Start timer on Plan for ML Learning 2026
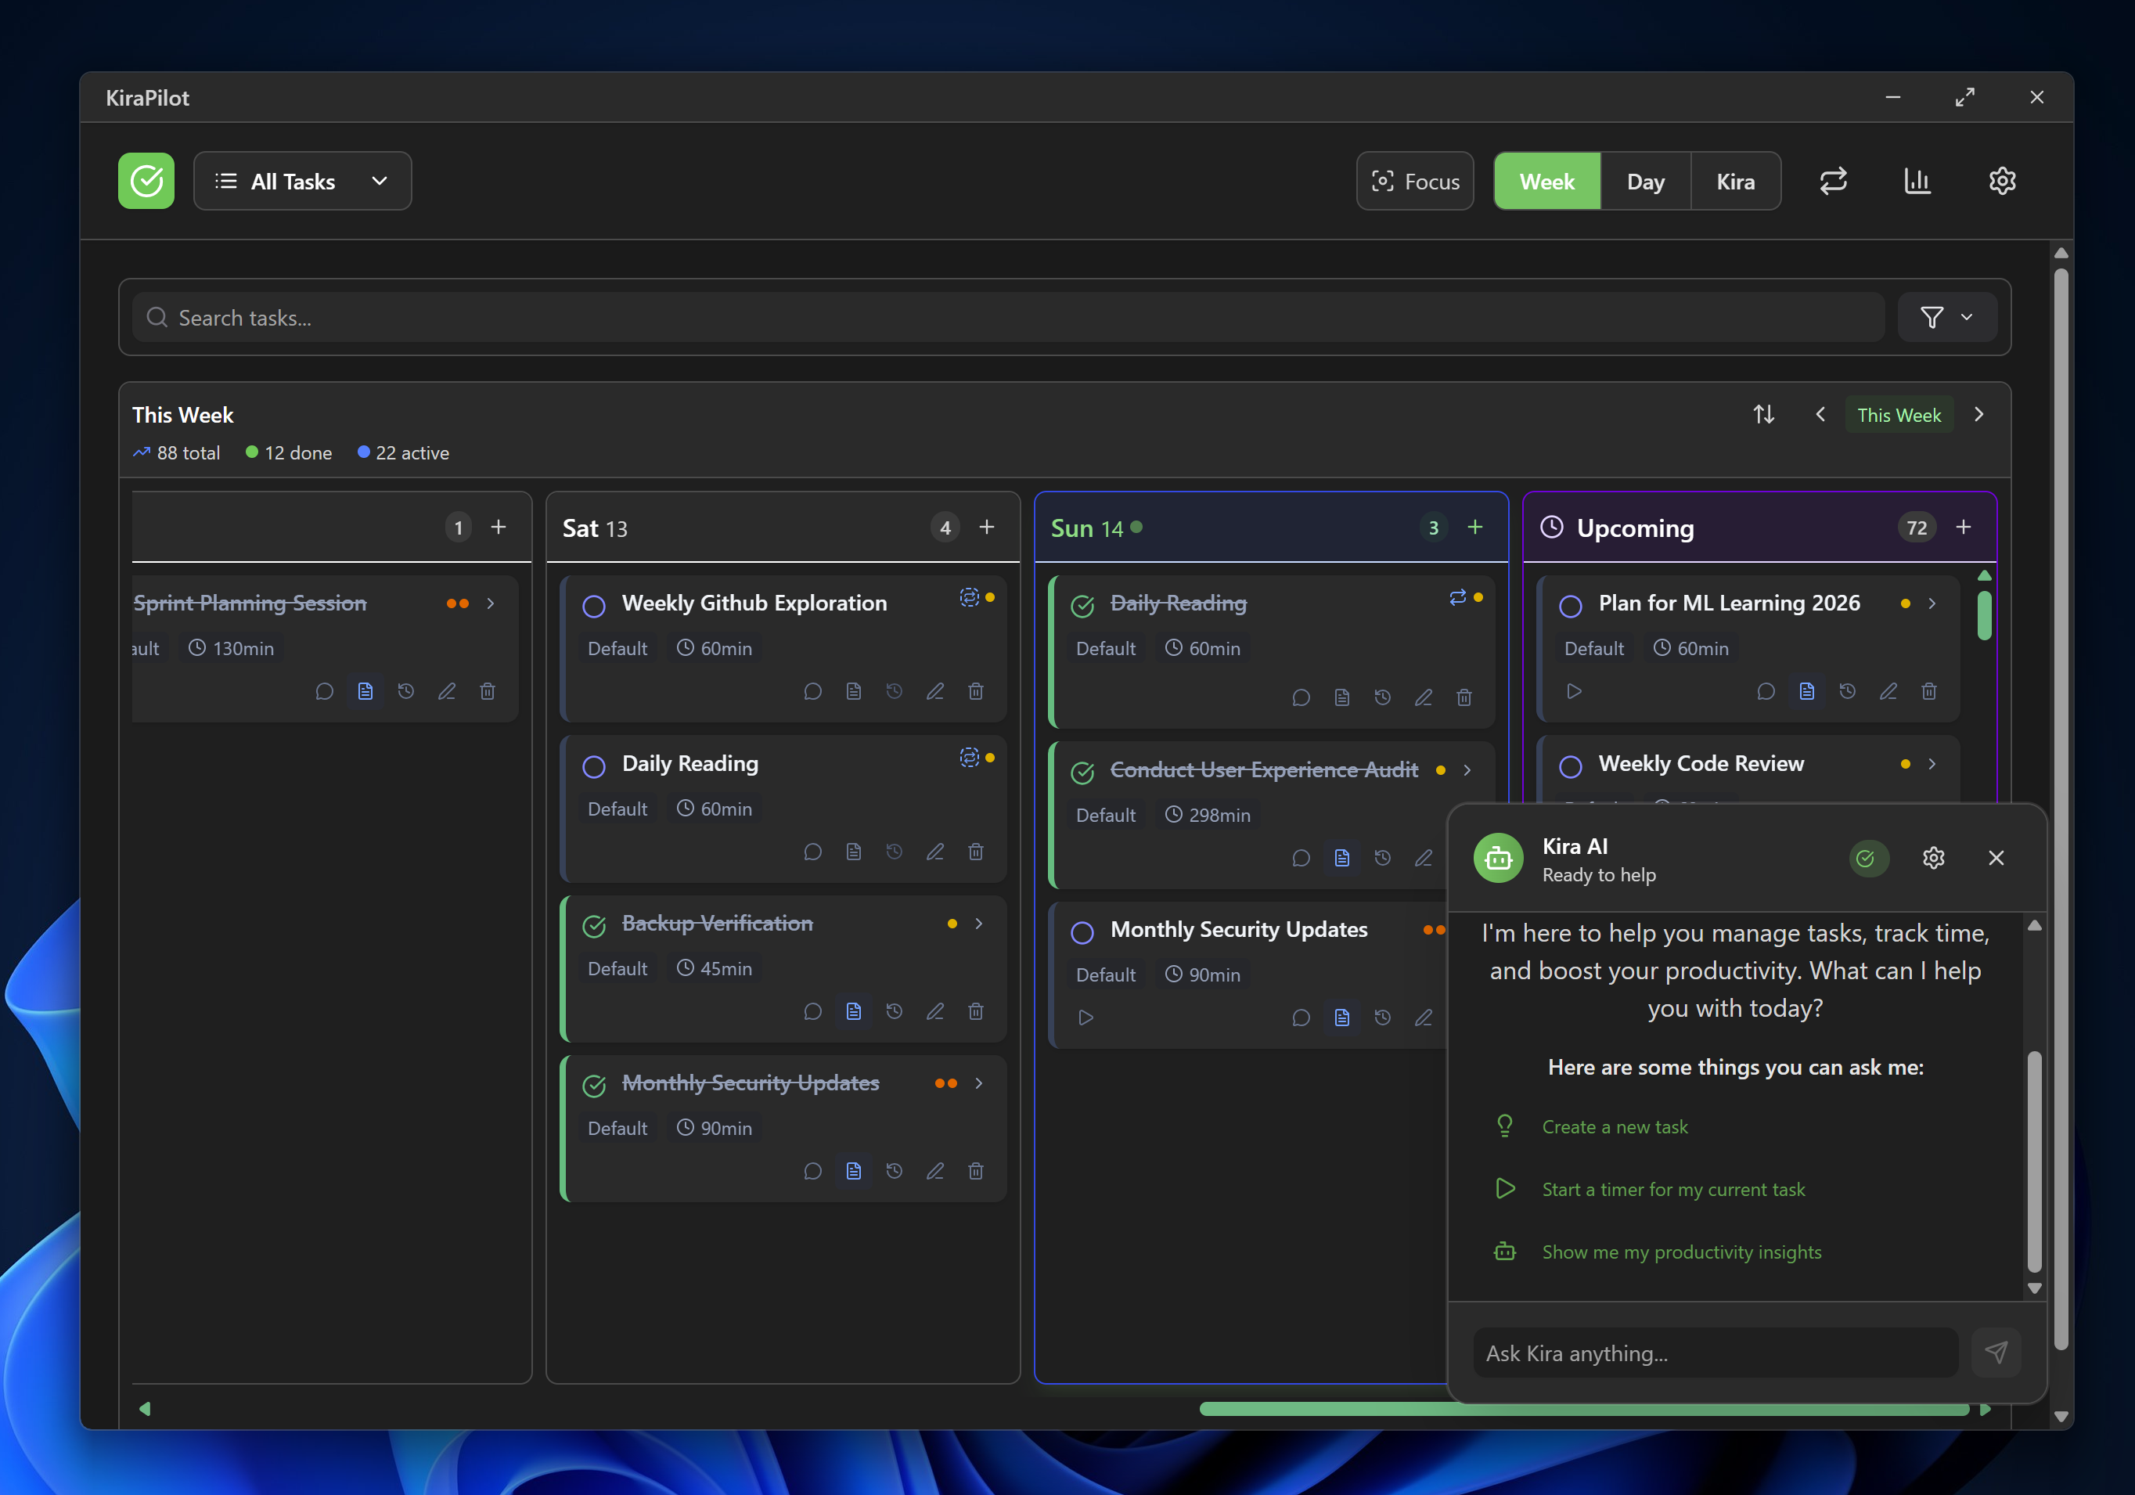The width and height of the screenshot is (2135, 1495). (1573, 692)
